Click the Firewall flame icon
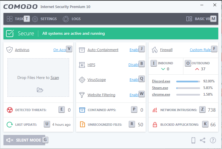 pyautogui.click(x=155, y=50)
